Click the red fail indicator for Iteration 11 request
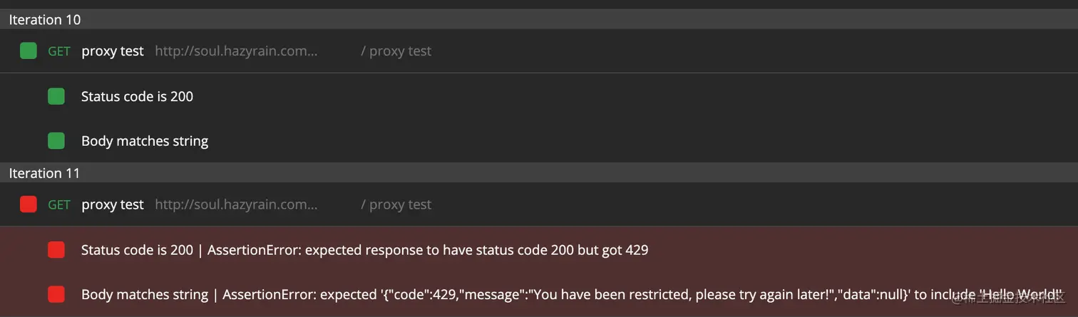 tap(29, 204)
